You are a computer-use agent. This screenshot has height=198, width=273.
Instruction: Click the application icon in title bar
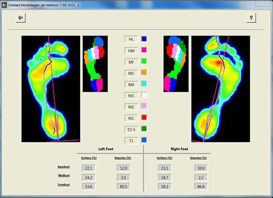[4, 5]
